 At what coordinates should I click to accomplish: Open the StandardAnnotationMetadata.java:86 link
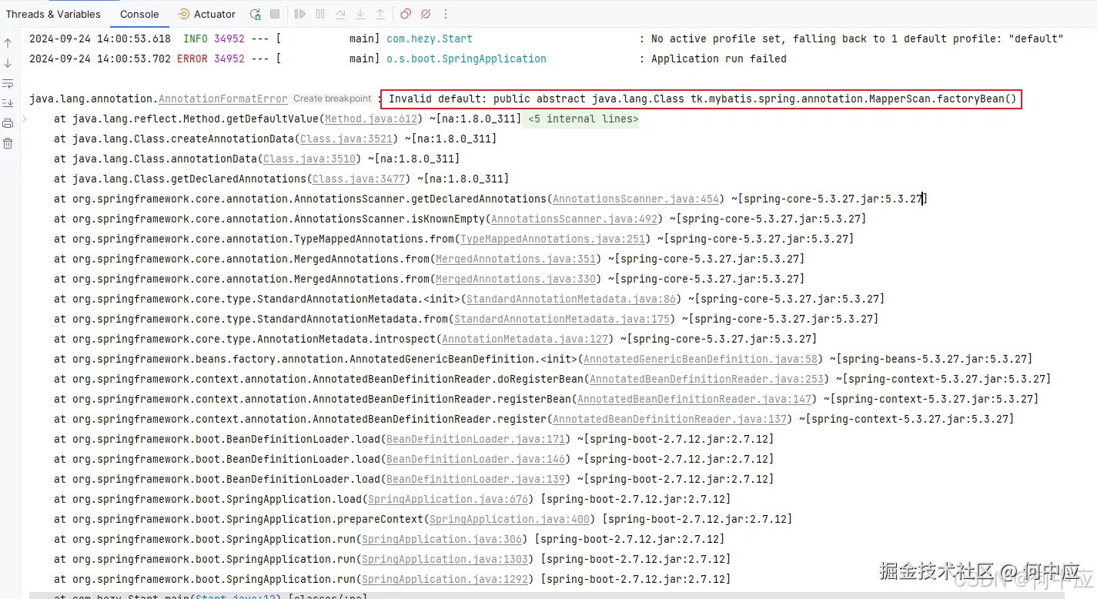pyautogui.click(x=571, y=299)
